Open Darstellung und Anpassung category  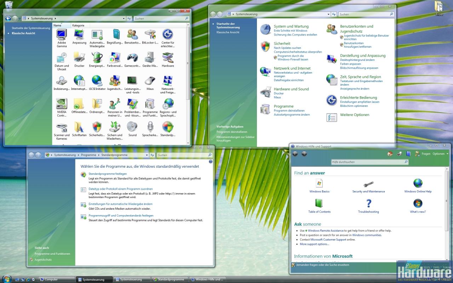point(363,56)
